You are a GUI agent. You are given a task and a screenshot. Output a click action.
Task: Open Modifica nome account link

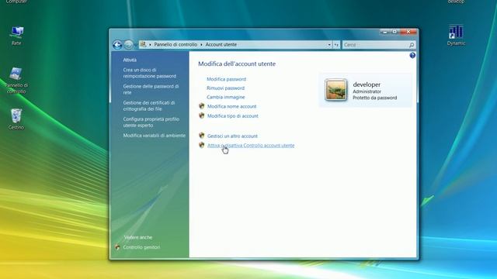(231, 106)
